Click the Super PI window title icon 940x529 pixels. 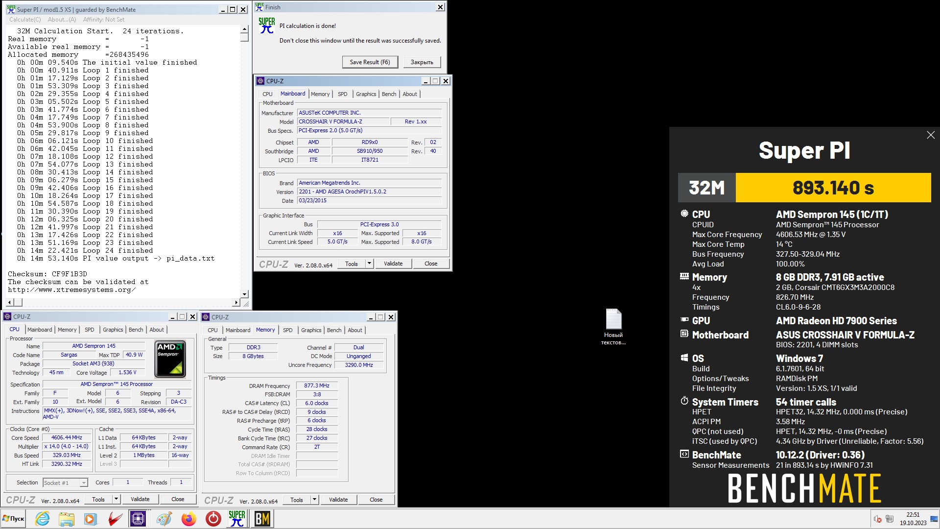point(11,9)
